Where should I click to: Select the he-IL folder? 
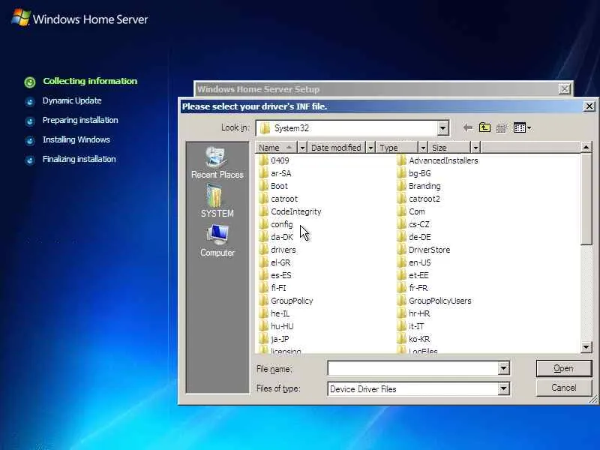click(274, 313)
